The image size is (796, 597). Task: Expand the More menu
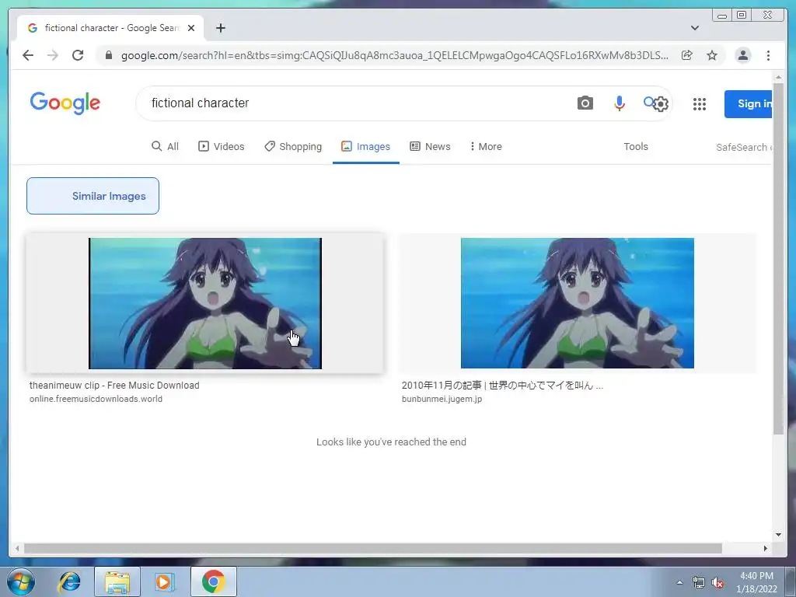[x=486, y=146]
